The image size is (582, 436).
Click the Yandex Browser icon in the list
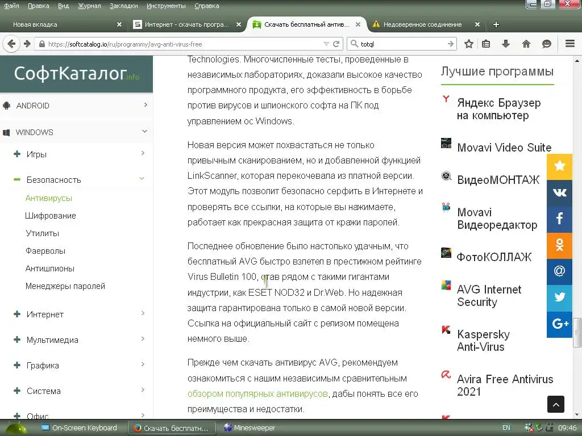pyautogui.click(x=446, y=99)
